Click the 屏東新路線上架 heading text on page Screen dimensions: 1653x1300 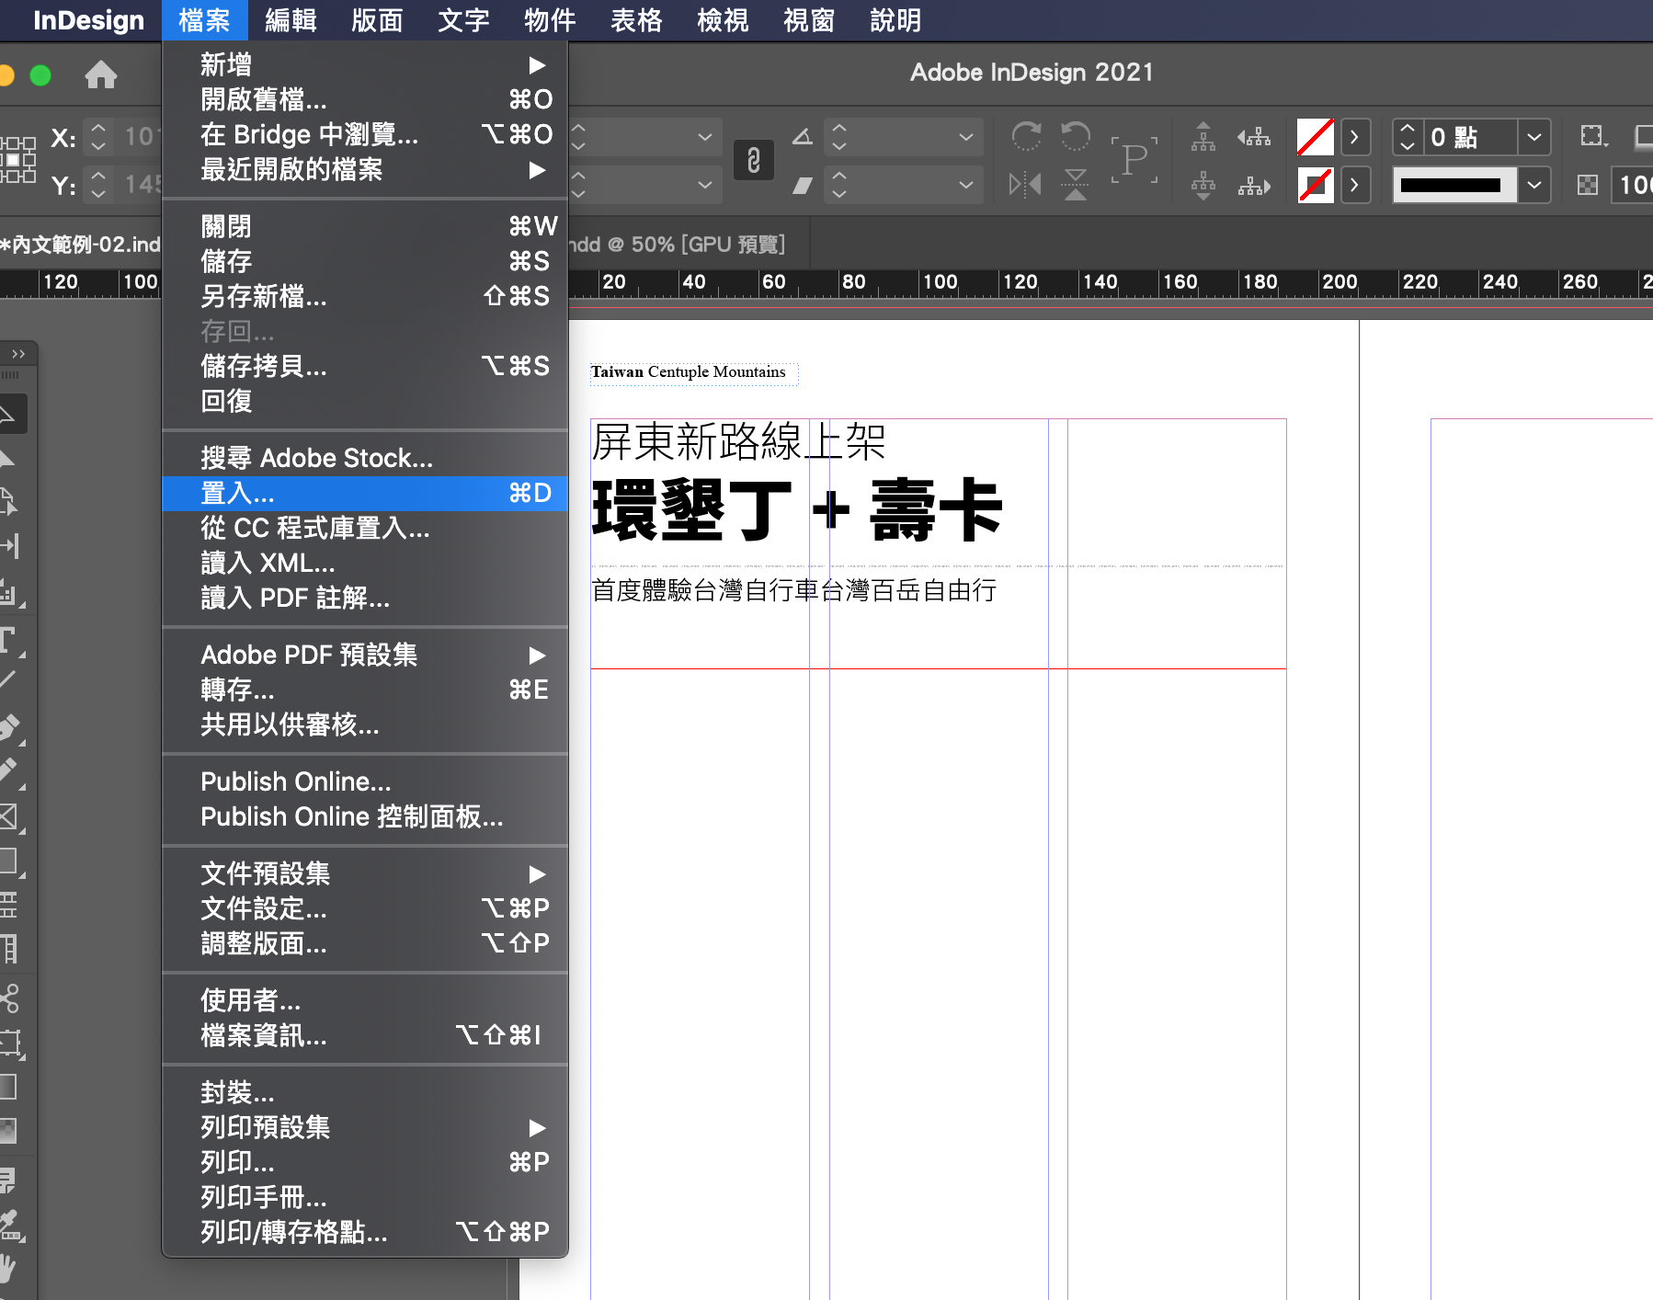(738, 442)
